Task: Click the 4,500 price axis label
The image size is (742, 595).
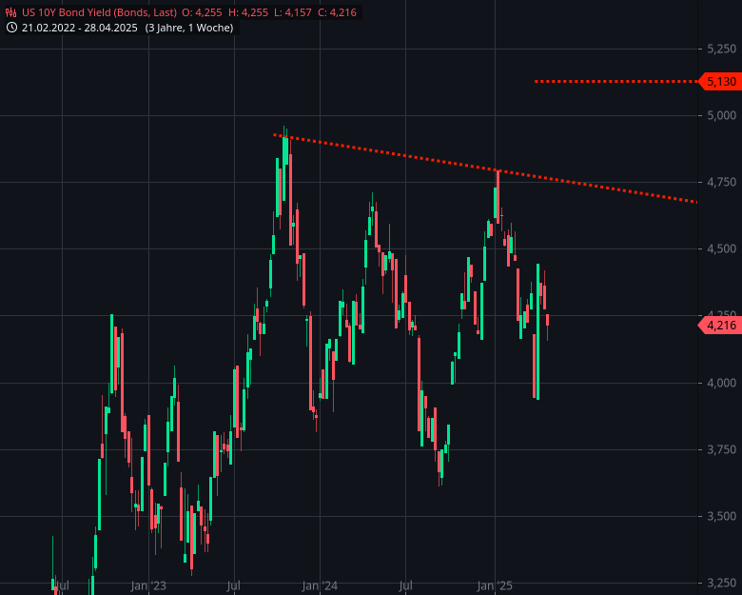Action: pyautogui.click(x=722, y=248)
